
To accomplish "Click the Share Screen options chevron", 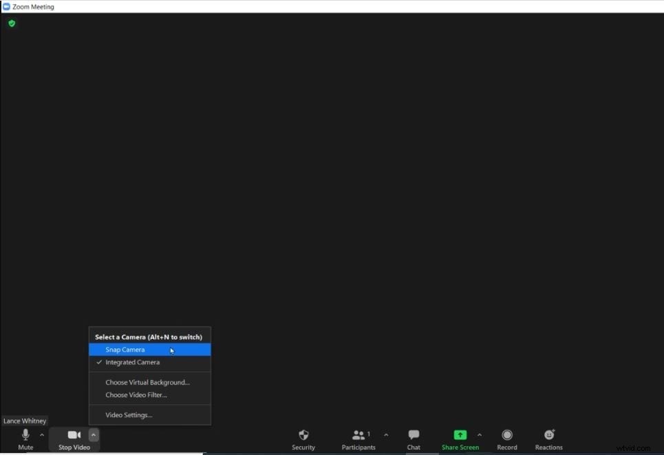I will [x=480, y=434].
